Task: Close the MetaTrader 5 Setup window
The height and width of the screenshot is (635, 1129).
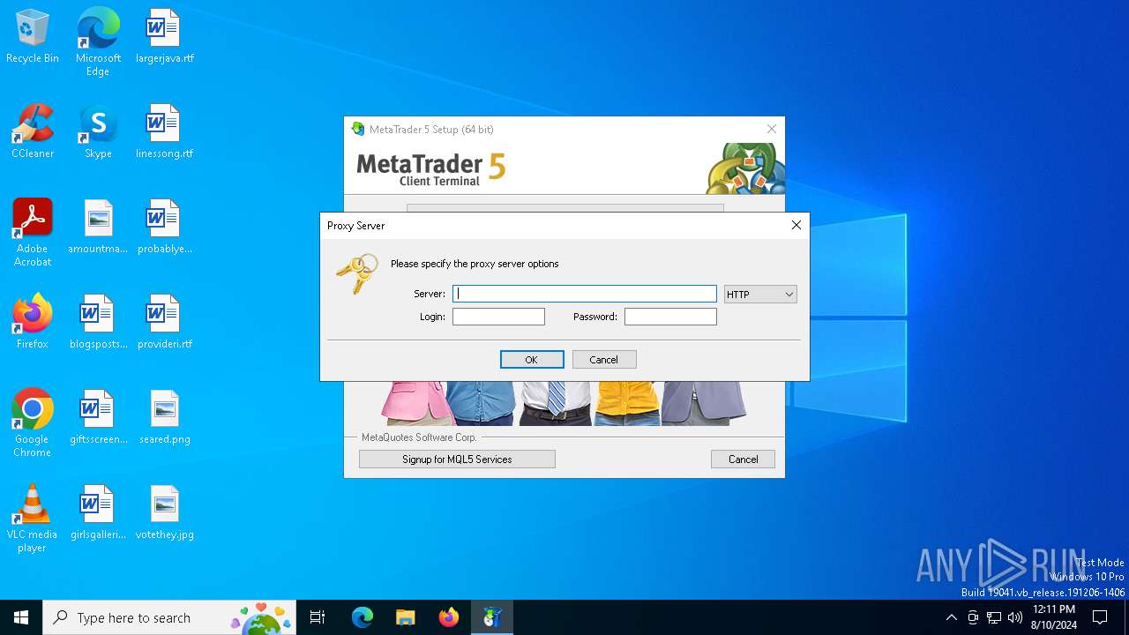Action: pyautogui.click(x=772, y=129)
